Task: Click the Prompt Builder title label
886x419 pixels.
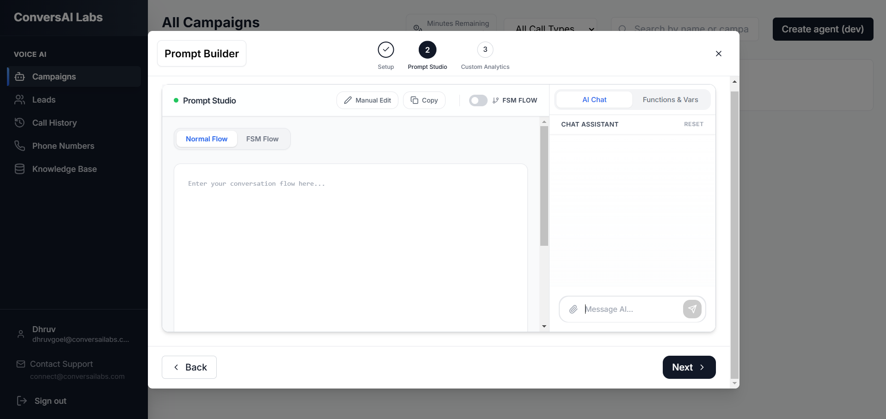Action: (202, 54)
